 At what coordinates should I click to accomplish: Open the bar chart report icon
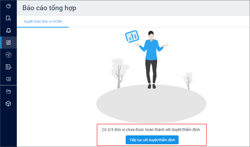pyautogui.click(x=9, y=79)
